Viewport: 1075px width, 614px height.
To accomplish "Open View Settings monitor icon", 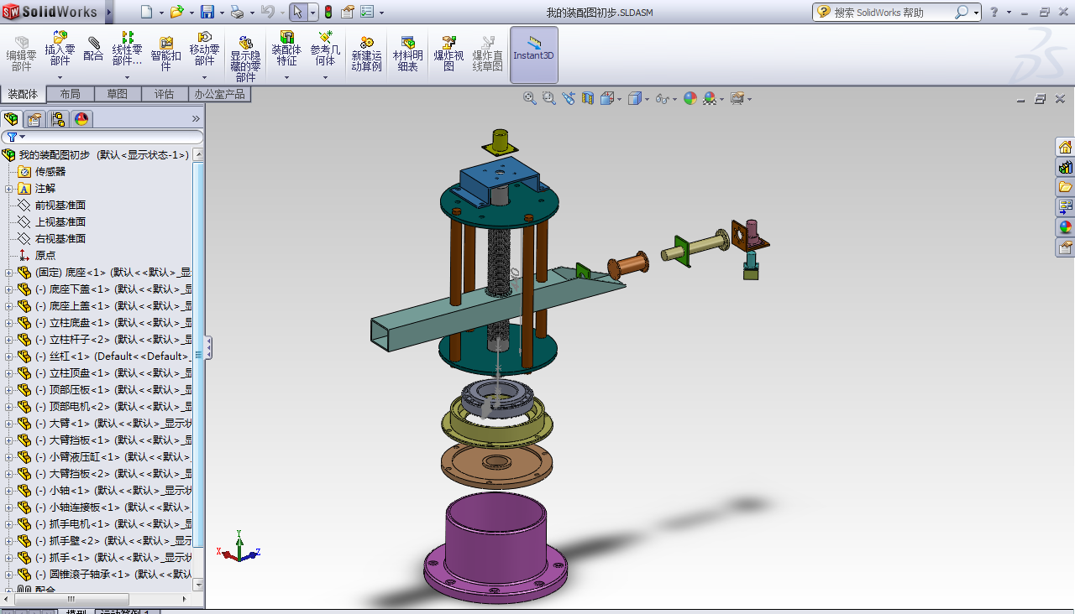I will [x=737, y=98].
